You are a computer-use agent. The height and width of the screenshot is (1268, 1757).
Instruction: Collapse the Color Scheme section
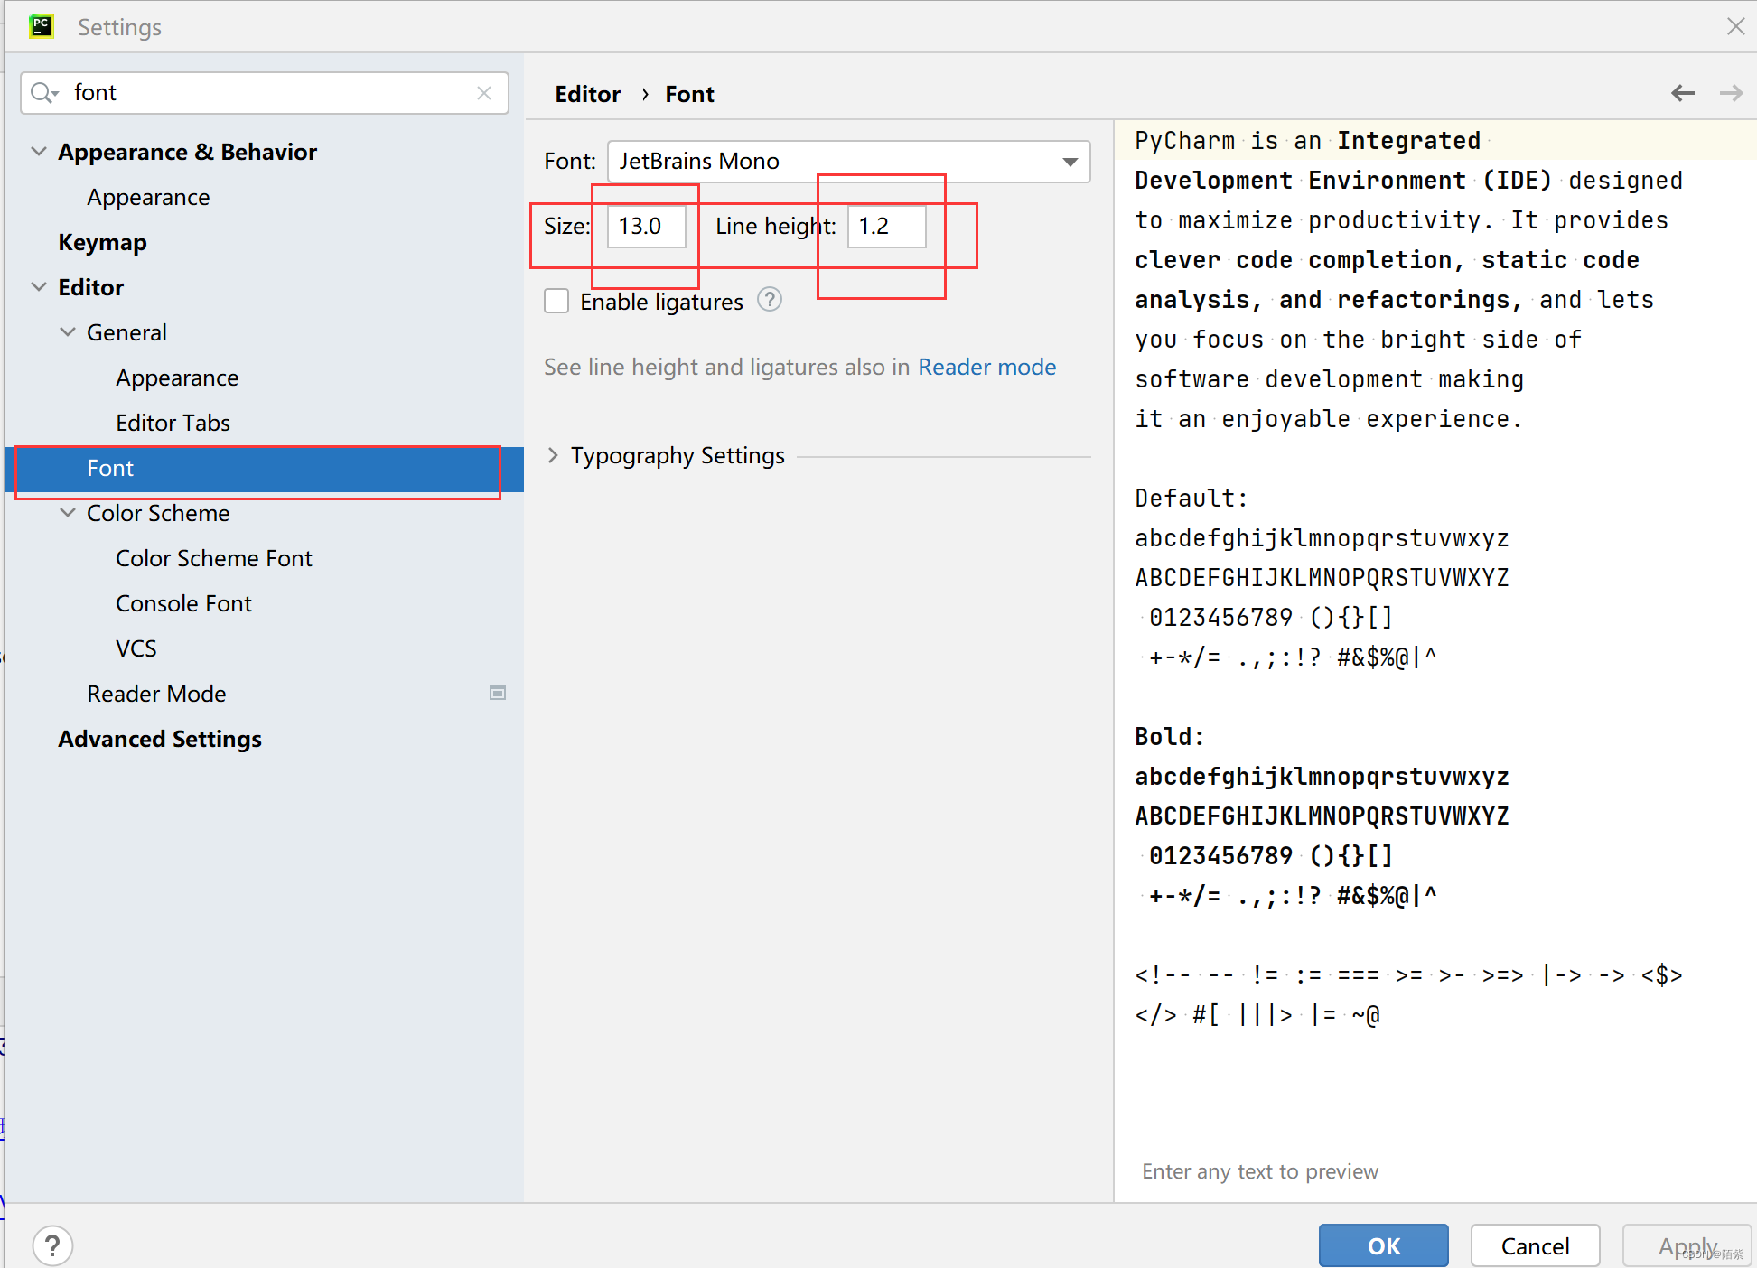(x=68, y=512)
